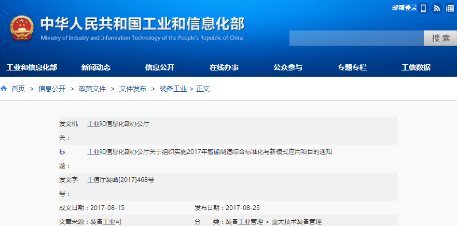The image size is (457, 226).
Task: Go to 政策文件 in breadcrumb
Action: pos(92,89)
